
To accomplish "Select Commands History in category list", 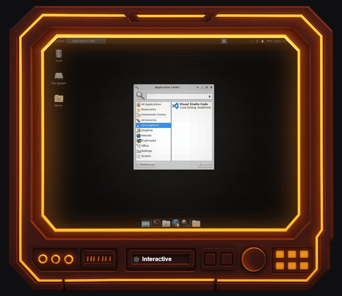I will (x=153, y=115).
